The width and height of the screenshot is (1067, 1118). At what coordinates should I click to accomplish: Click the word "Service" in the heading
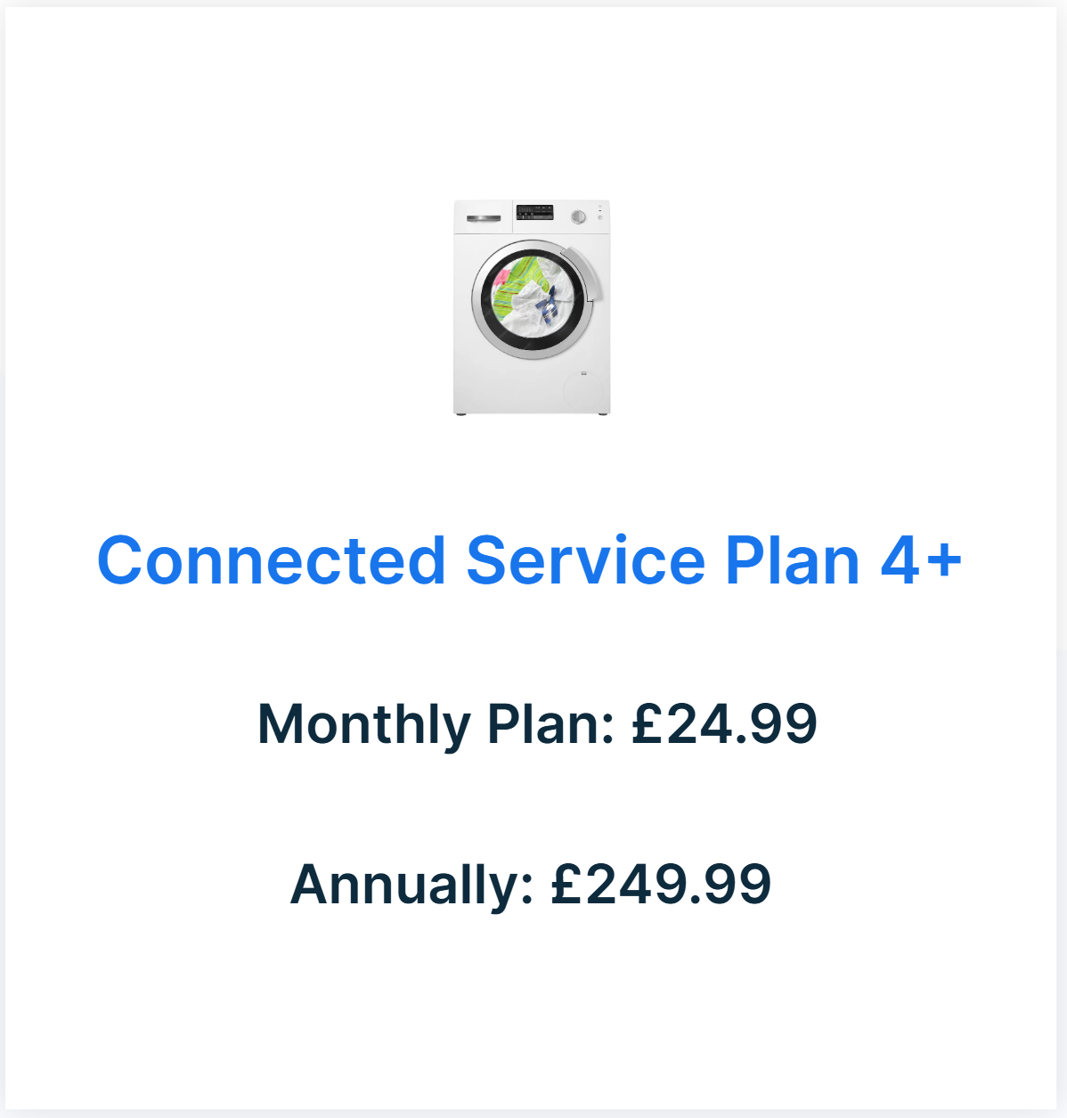coord(585,561)
